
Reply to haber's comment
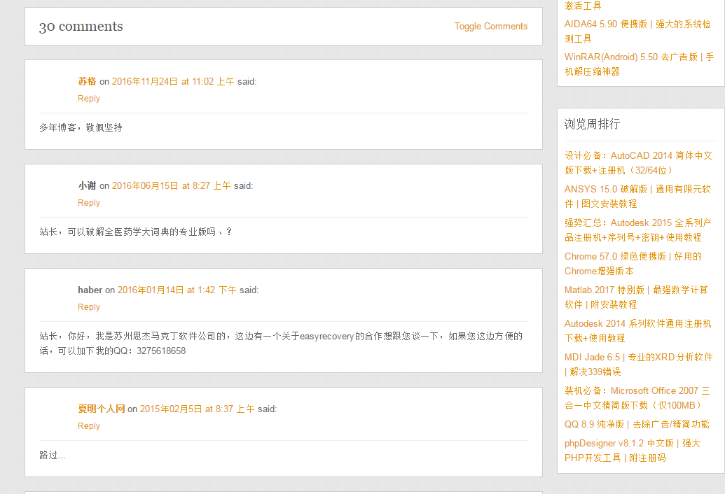coord(89,307)
